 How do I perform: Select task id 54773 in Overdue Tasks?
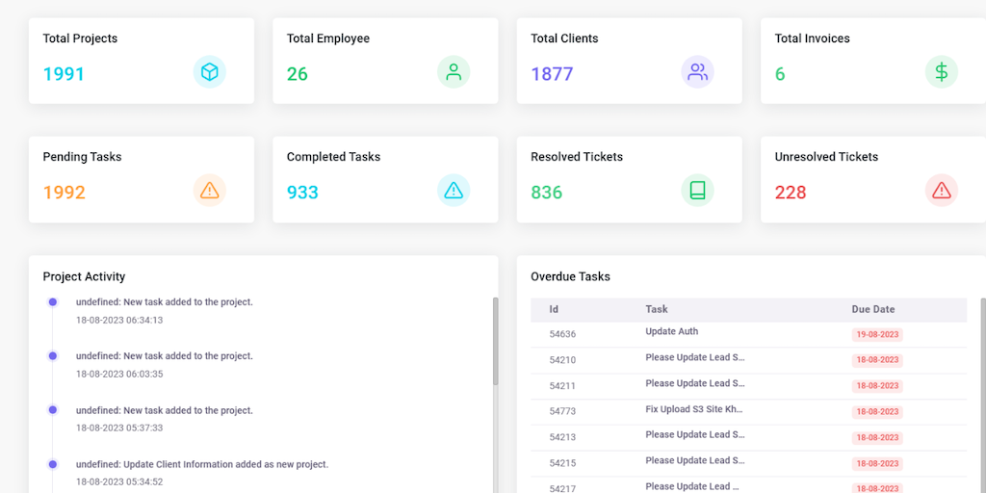[x=562, y=411]
